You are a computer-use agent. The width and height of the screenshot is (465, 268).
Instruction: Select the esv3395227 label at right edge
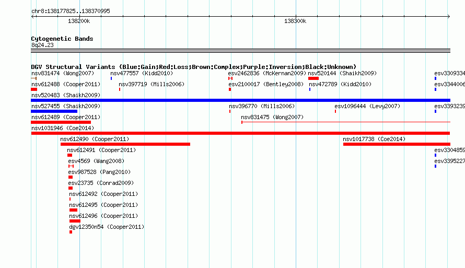(449, 161)
